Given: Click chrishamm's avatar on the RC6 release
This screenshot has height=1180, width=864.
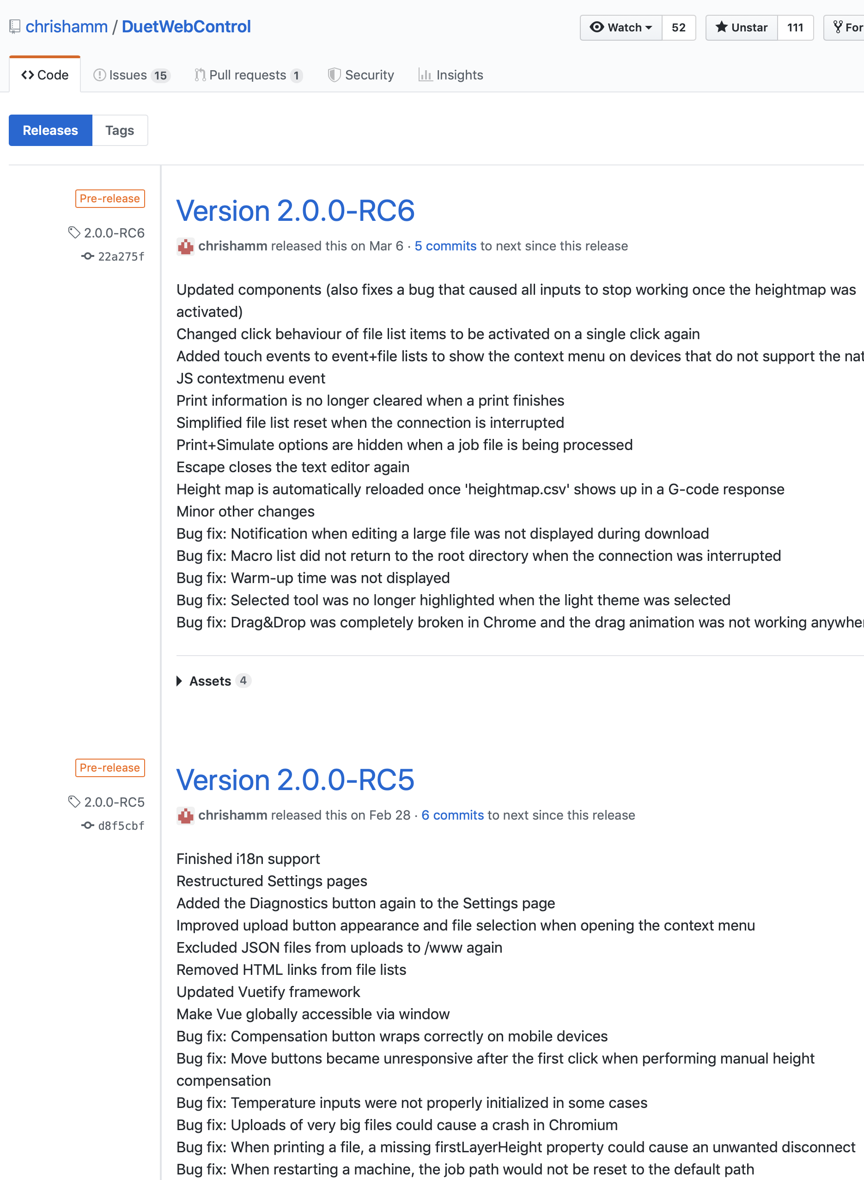Looking at the screenshot, I should point(185,246).
